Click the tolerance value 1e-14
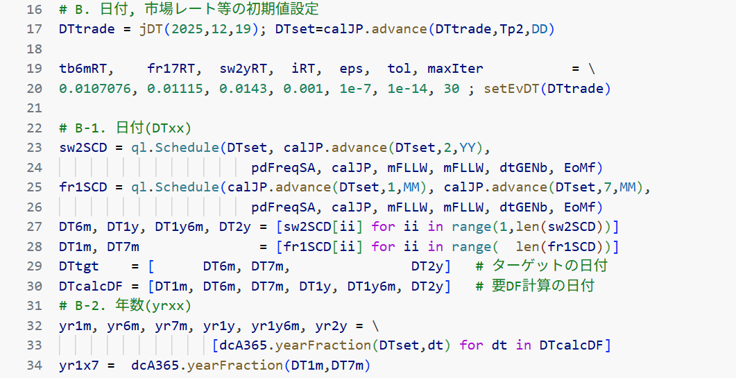The width and height of the screenshot is (736, 378). tap(407, 88)
